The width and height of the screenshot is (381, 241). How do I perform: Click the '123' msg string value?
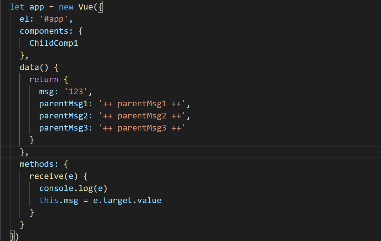tap(75, 91)
